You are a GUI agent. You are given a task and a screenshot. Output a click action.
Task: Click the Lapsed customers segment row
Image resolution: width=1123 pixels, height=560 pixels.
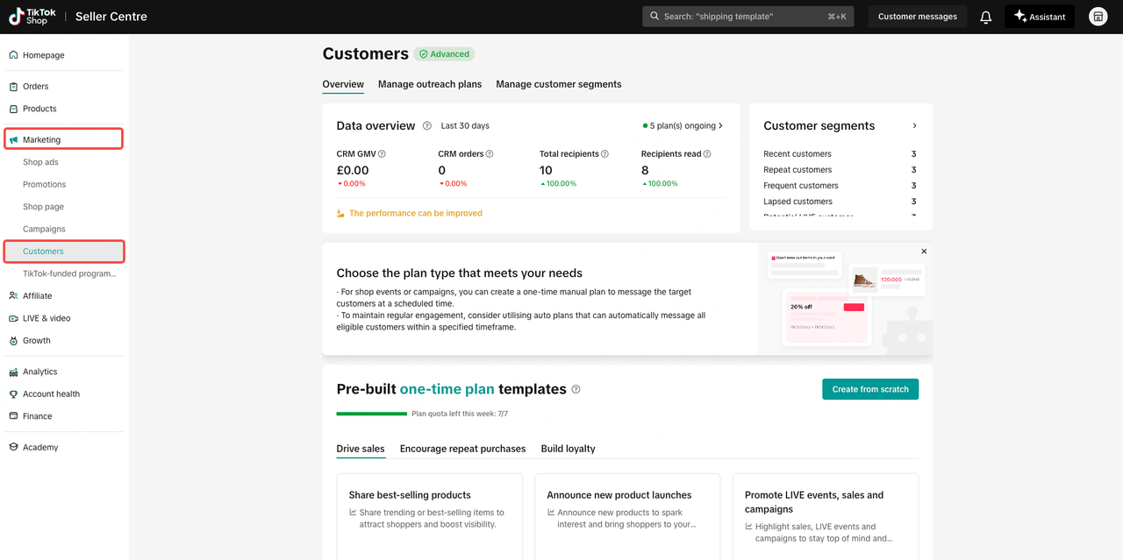[840, 202]
